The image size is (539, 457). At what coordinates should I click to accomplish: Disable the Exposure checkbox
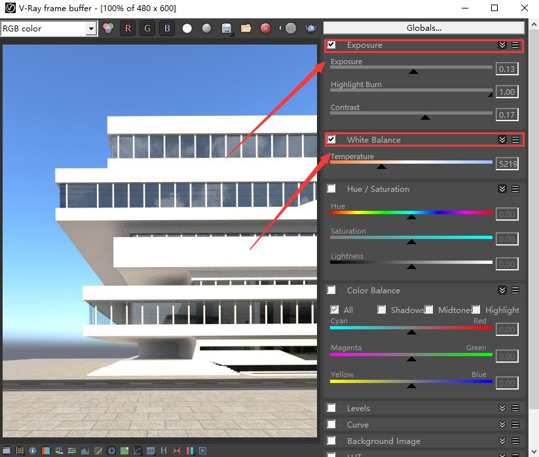pyautogui.click(x=332, y=45)
